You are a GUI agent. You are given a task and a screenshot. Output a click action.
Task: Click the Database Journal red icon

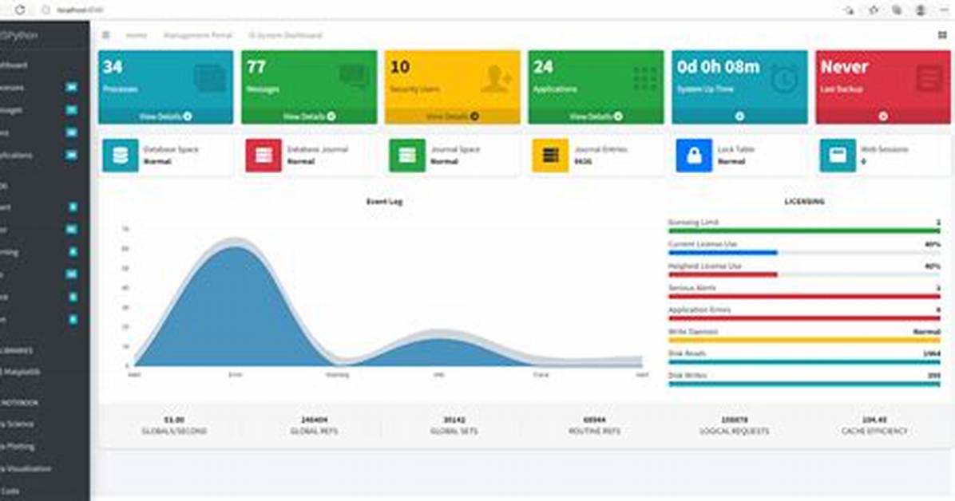click(x=264, y=156)
